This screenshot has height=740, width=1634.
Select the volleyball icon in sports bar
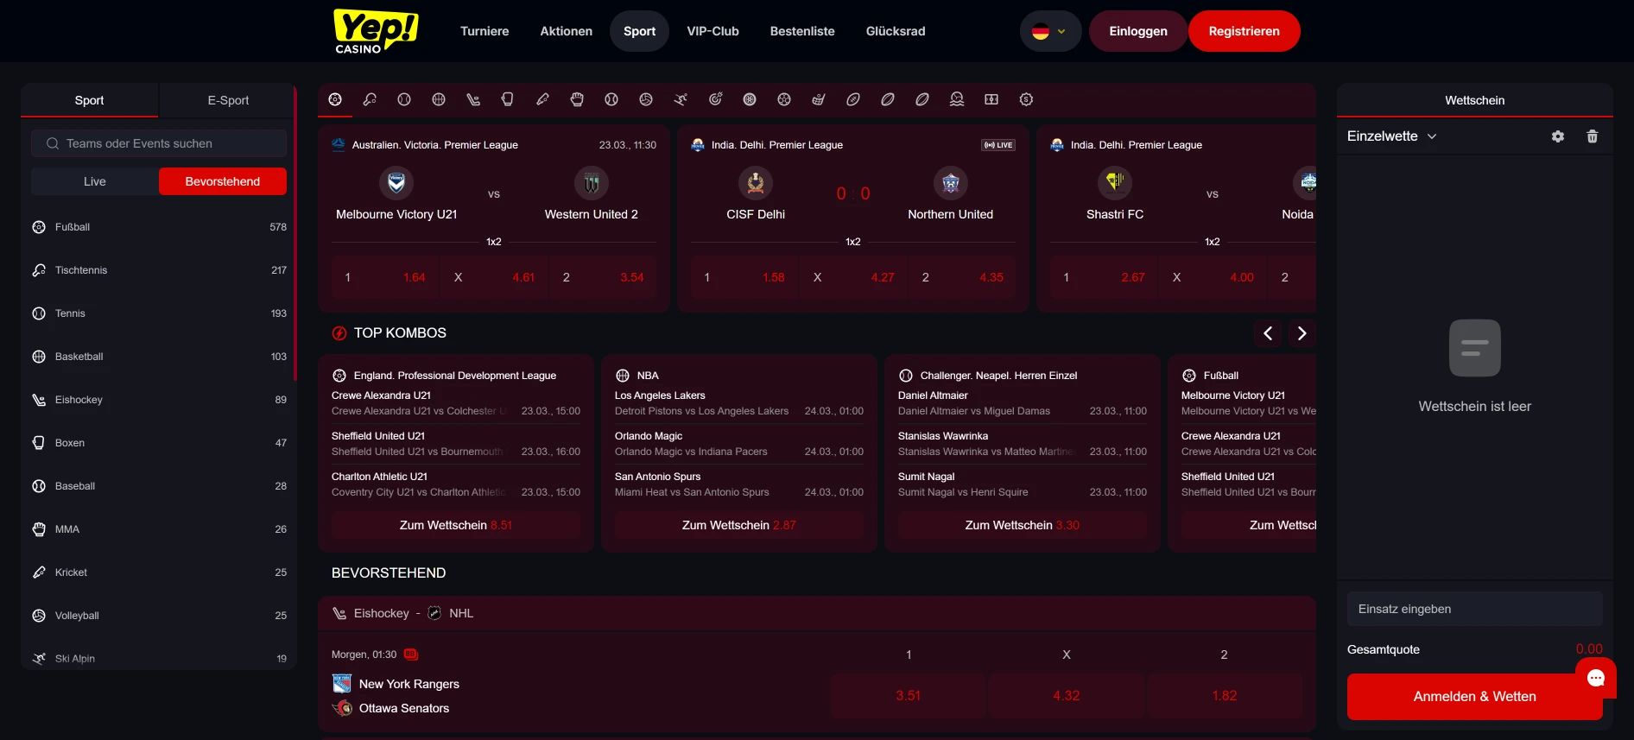point(646,99)
